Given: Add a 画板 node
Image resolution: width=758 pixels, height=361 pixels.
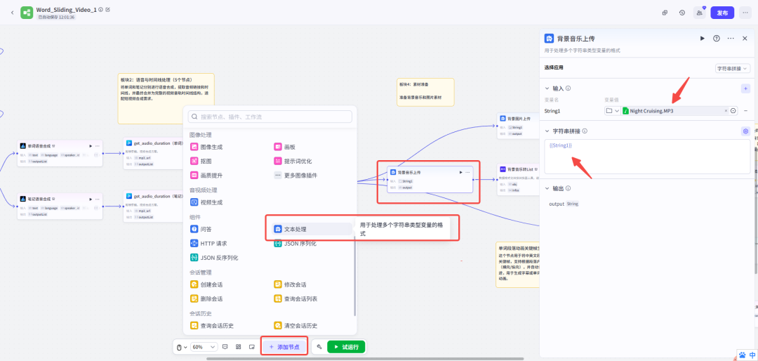Looking at the screenshot, I should pos(285,147).
